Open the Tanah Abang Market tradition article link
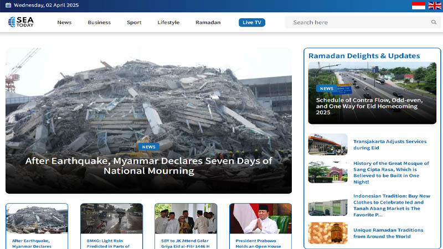This screenshot has width=443, height=249. tap(392, 205)
